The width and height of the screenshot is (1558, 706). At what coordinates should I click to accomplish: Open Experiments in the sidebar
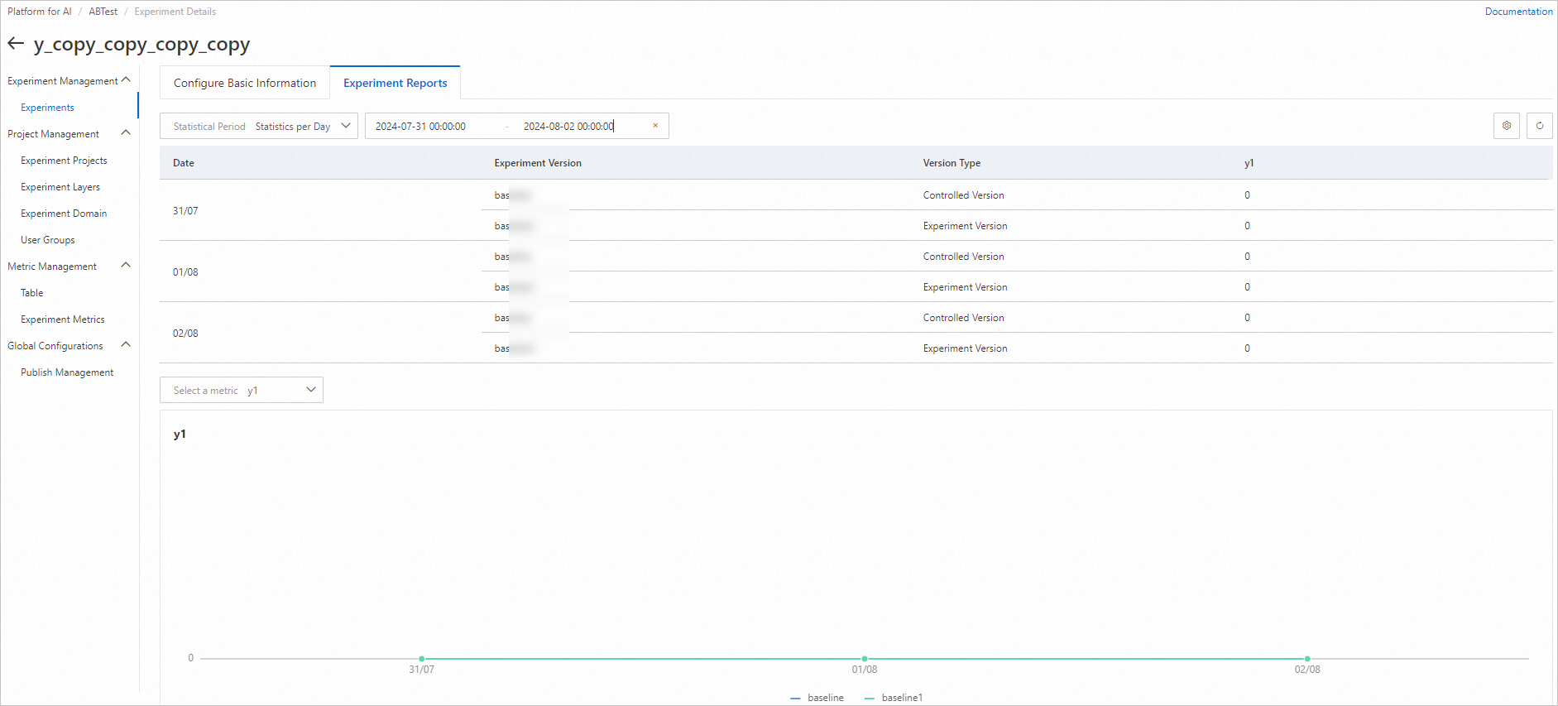click(47, 108)
